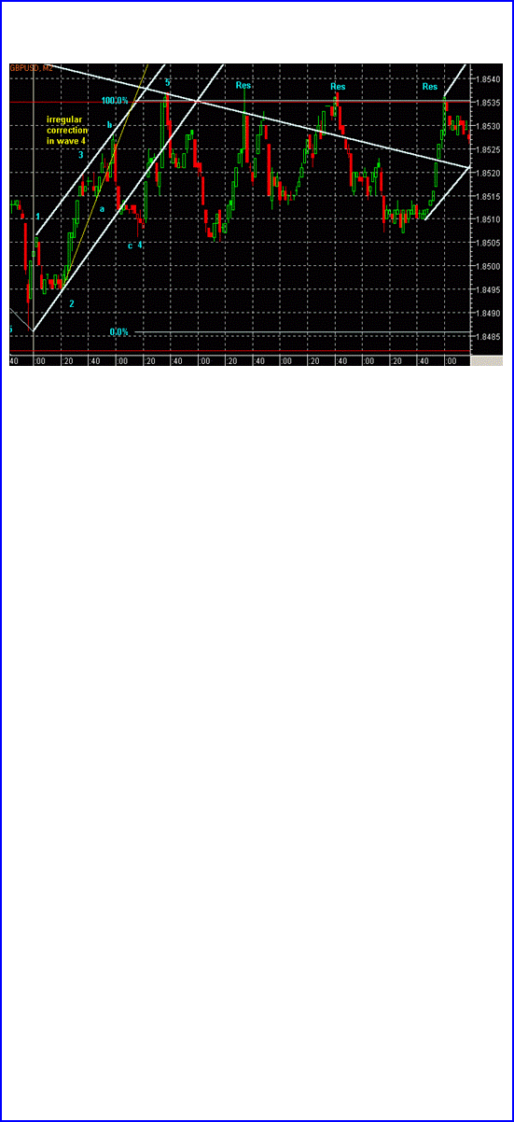Select the first 'Res' resistance marker
The width and height of the screenshot is (514, 1122).
pos(243,86)
